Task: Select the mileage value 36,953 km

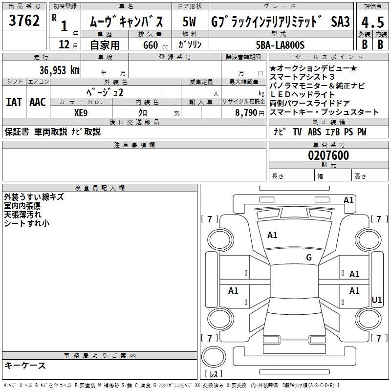Action: pos(59,70)
